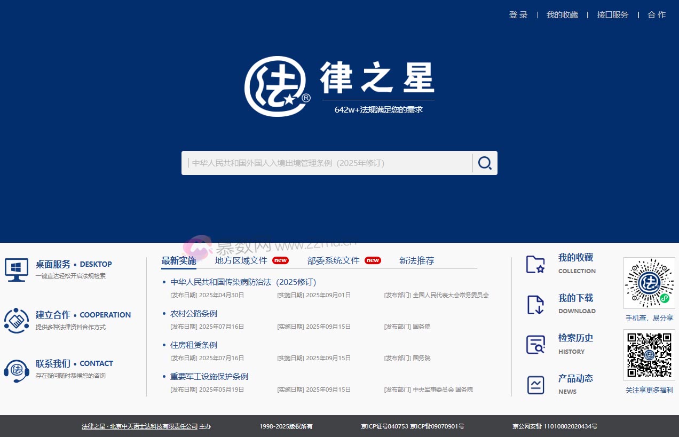Click the chart icon for 产品动态
This screenshot has height=437, width=679.
[535, 384]
